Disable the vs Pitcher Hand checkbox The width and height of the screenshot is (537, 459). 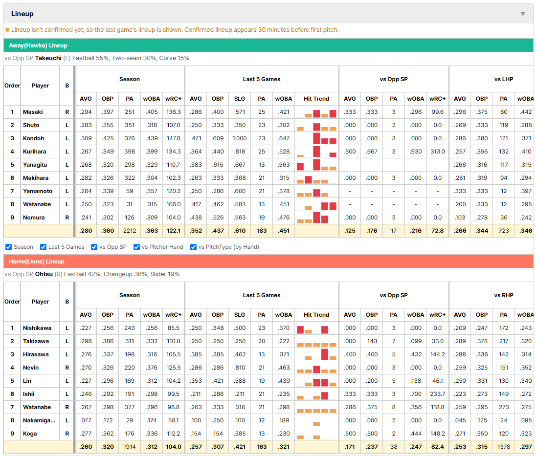pyautogui.click(x=136, y=247)
